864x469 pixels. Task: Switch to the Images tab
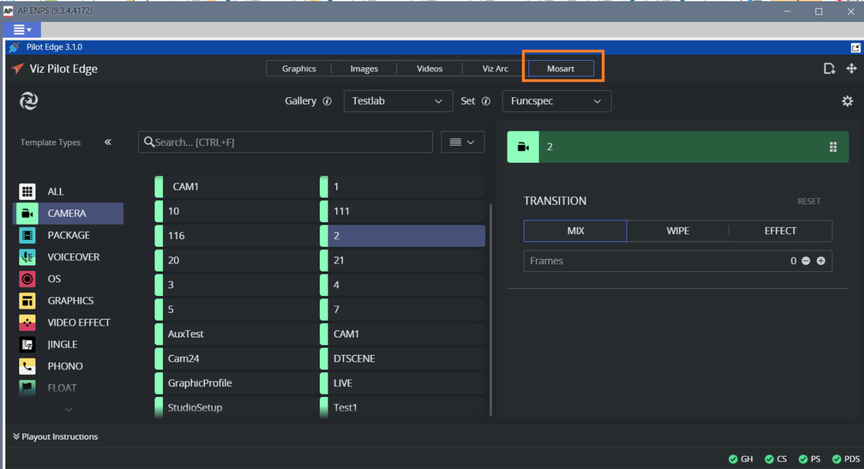[364, 68]
